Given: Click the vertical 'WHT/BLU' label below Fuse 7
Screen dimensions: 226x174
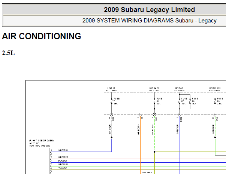Looking at the screenshot, I should [x=110, y=129].
